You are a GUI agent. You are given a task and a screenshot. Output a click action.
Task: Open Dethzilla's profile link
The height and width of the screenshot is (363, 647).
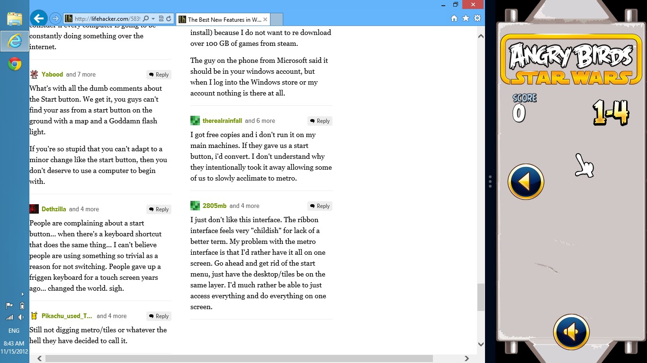pos(54,209)
